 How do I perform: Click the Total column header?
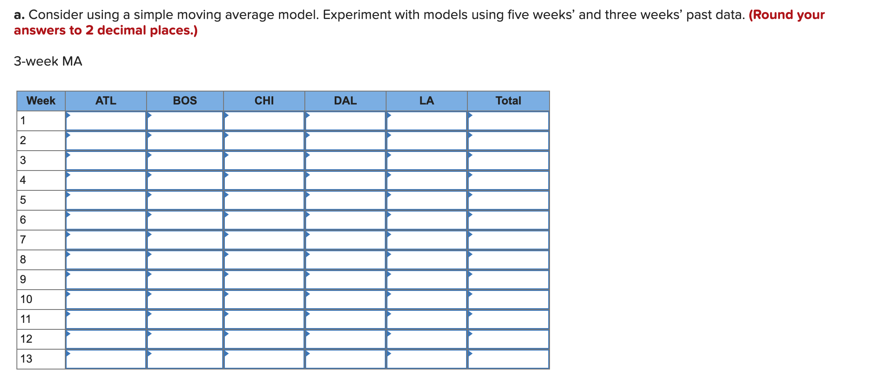pyautogui.click(x=508, y=101)
